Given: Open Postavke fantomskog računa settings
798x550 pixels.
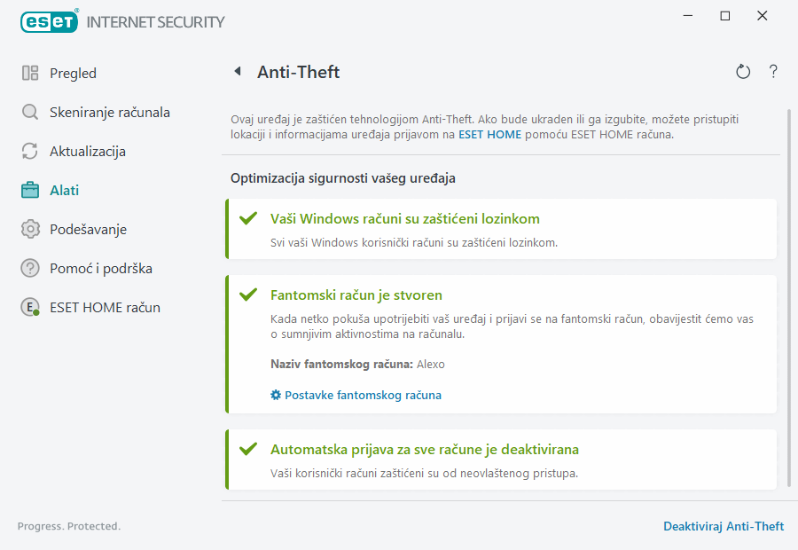Looking at the screenshot, I should 363,395.
